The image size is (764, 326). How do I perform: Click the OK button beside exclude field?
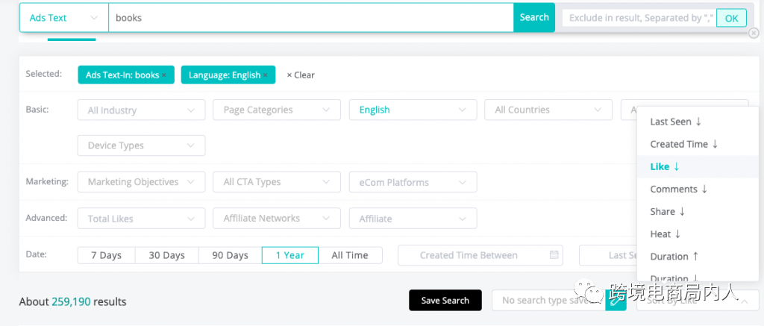[731, 18]
